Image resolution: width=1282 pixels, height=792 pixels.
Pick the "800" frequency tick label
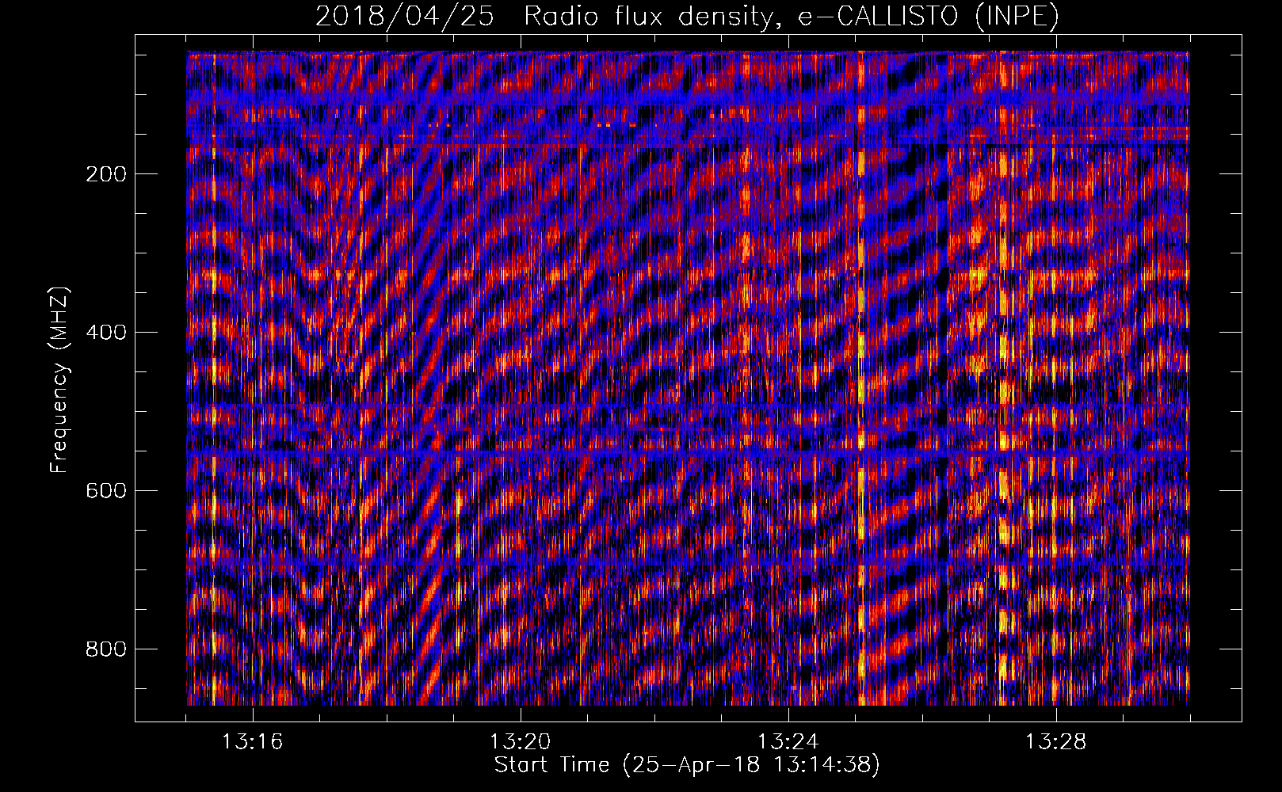[106, 649]
